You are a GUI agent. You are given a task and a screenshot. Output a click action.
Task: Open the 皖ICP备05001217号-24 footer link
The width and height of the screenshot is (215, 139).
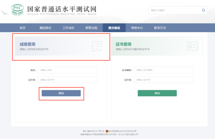click(x=93, y=131)
